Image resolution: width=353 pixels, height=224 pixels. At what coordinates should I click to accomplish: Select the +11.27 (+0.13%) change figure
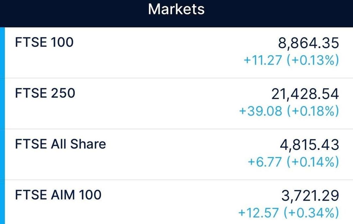[291, 60]
